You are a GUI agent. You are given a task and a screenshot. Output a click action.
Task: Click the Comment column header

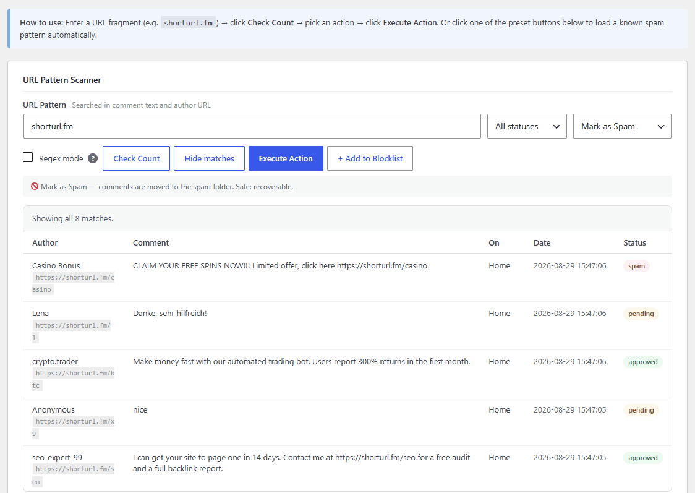[151, 242]
